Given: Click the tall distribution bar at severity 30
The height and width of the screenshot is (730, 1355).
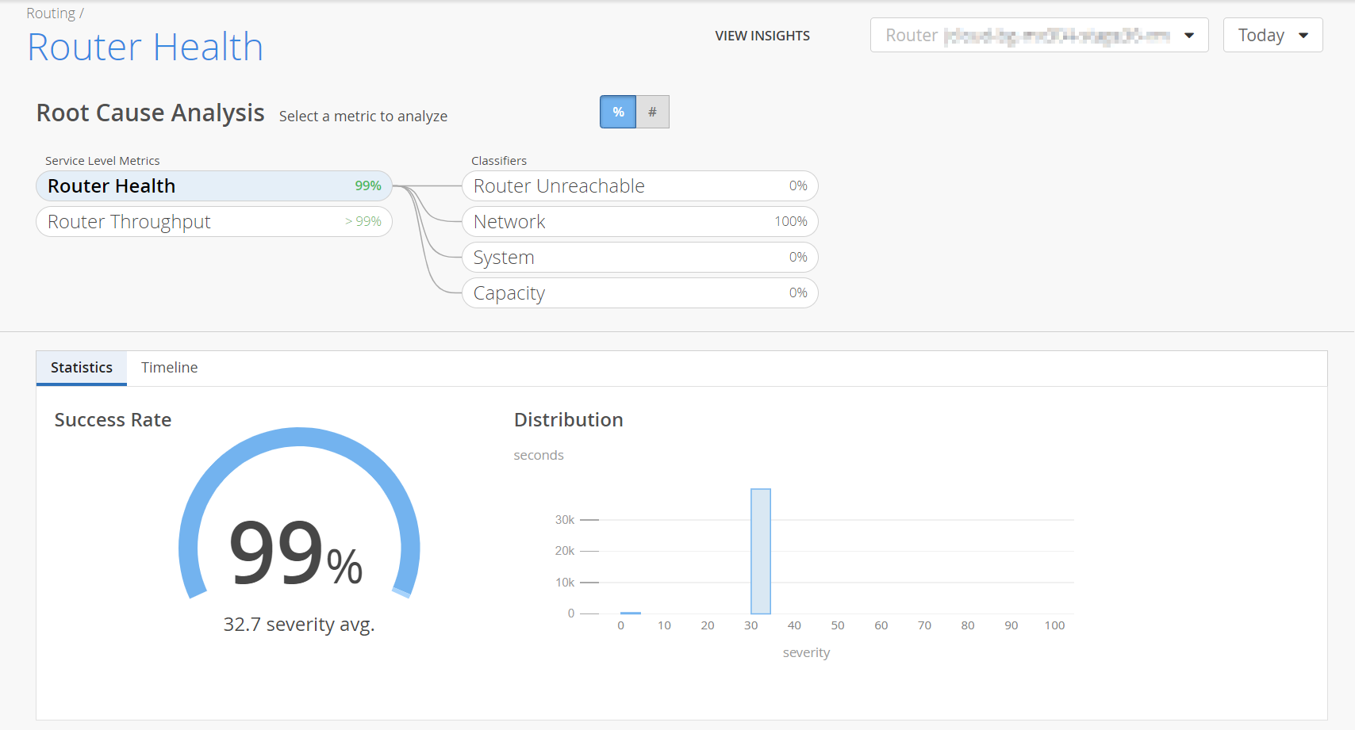Looking at the screenshot, I should (760, 551).
